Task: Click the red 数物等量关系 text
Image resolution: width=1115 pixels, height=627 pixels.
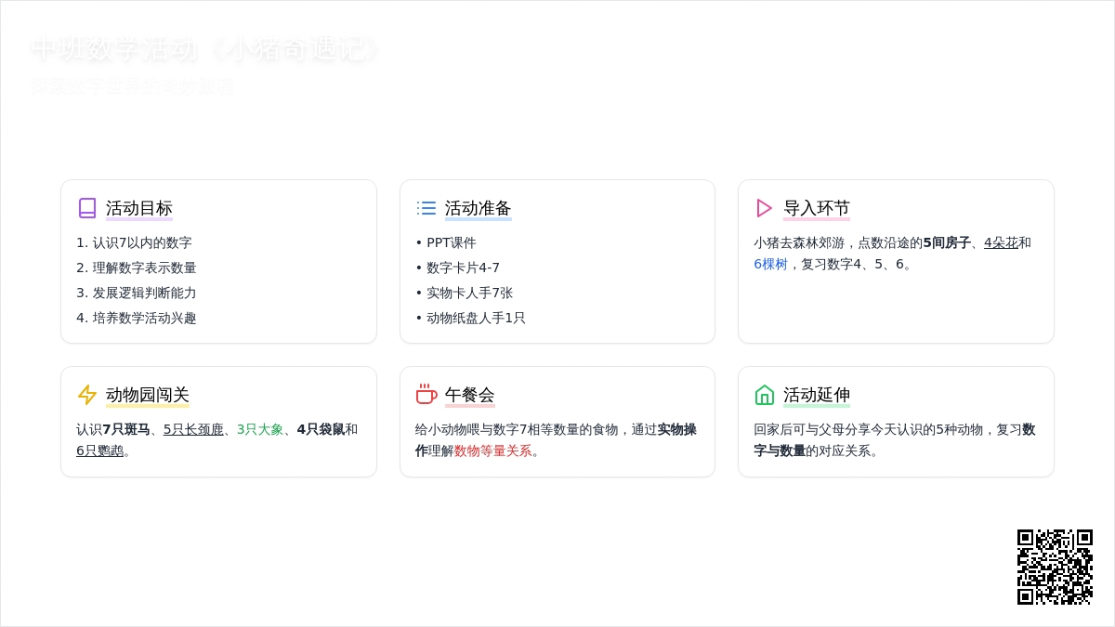Action: (492, 451)
